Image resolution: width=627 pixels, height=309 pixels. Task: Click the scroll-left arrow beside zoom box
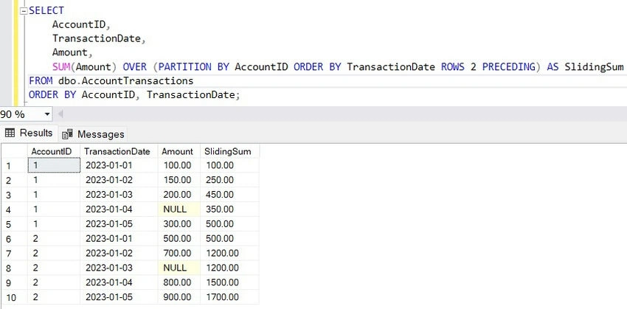tap(60, 115)
